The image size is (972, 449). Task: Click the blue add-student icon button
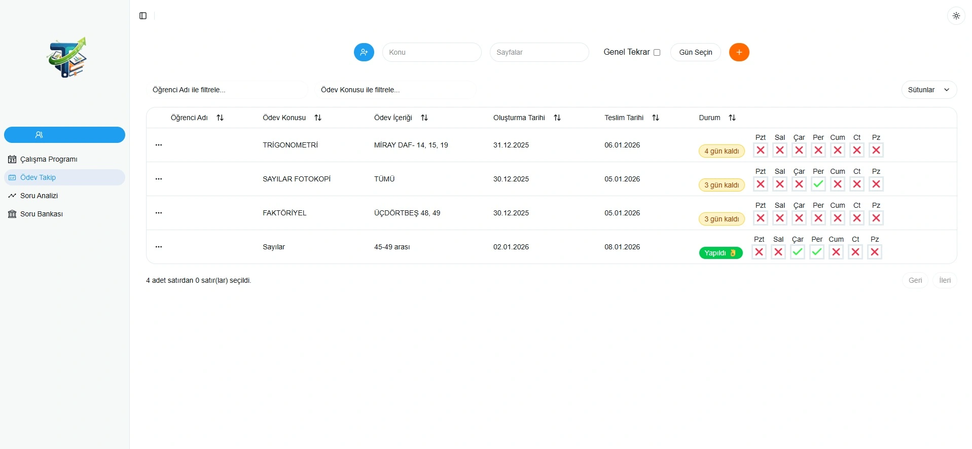pos(364,52)
